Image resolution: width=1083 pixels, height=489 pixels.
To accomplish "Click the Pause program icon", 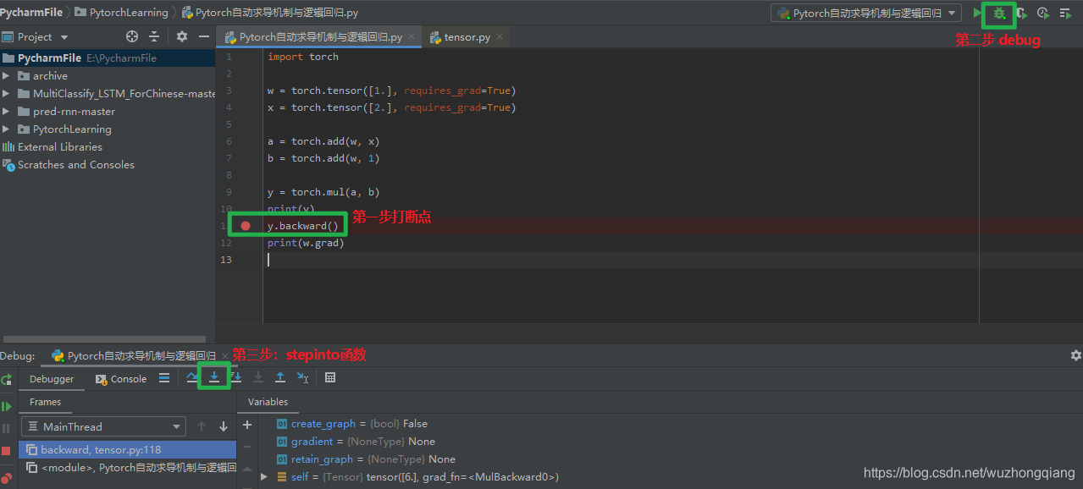I will [x=7, y=429].
